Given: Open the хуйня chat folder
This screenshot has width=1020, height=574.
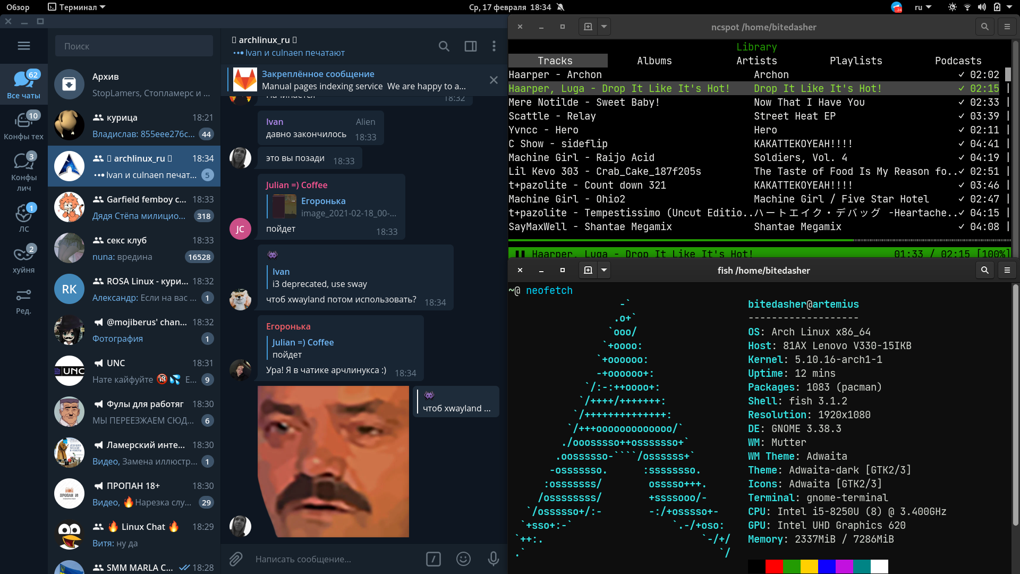Looking at the screenshot, I should (24, 259).
